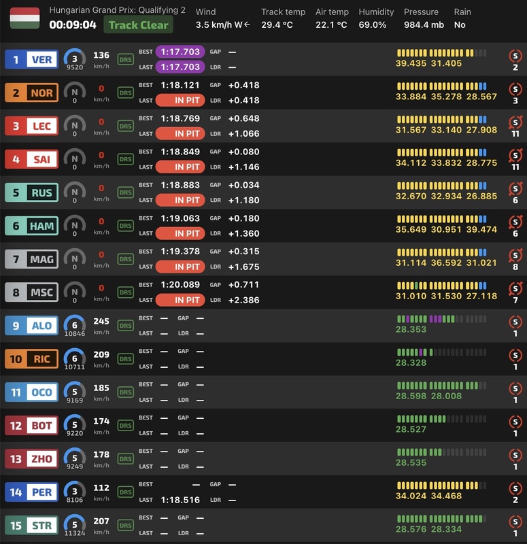This screenshot has width=527, height=544.
Task: Click the DRS indicator for Ricciardo
Action: coord(125,359)
